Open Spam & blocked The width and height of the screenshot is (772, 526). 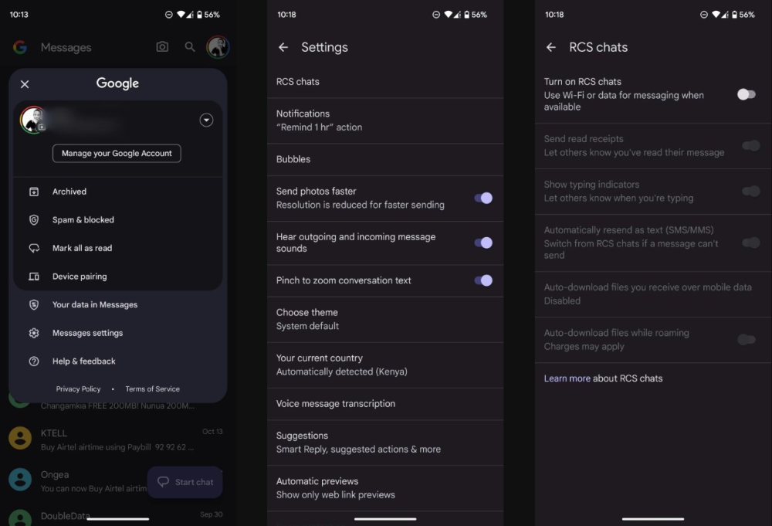point(83,220)
